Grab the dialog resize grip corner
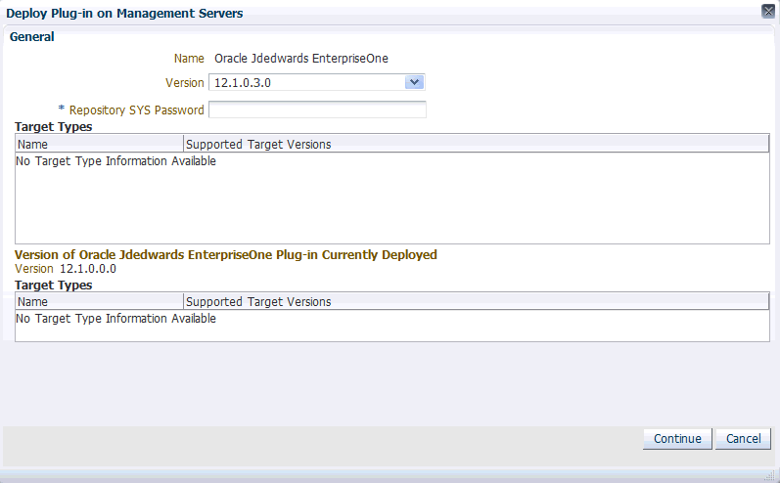Screen dimensions: 780x483 pyautogui.click(x=771, y=476)
